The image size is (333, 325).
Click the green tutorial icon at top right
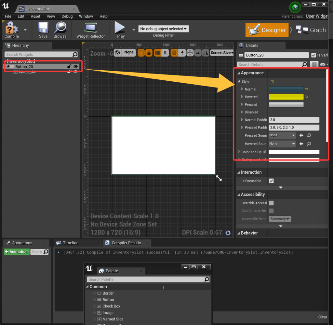pyautogui.click(x=295, y=8)
